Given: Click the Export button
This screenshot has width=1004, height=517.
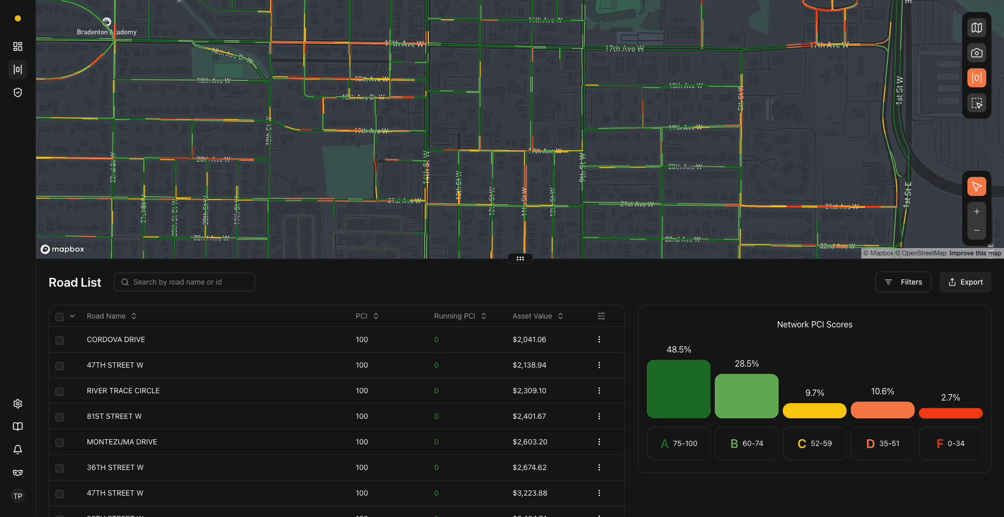Looking at the screenshot, I should click(965, 282).
